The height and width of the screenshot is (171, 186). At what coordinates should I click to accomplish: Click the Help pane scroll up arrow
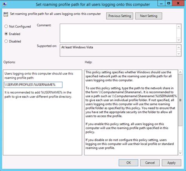pyautogui.click(x=180, y=72)
